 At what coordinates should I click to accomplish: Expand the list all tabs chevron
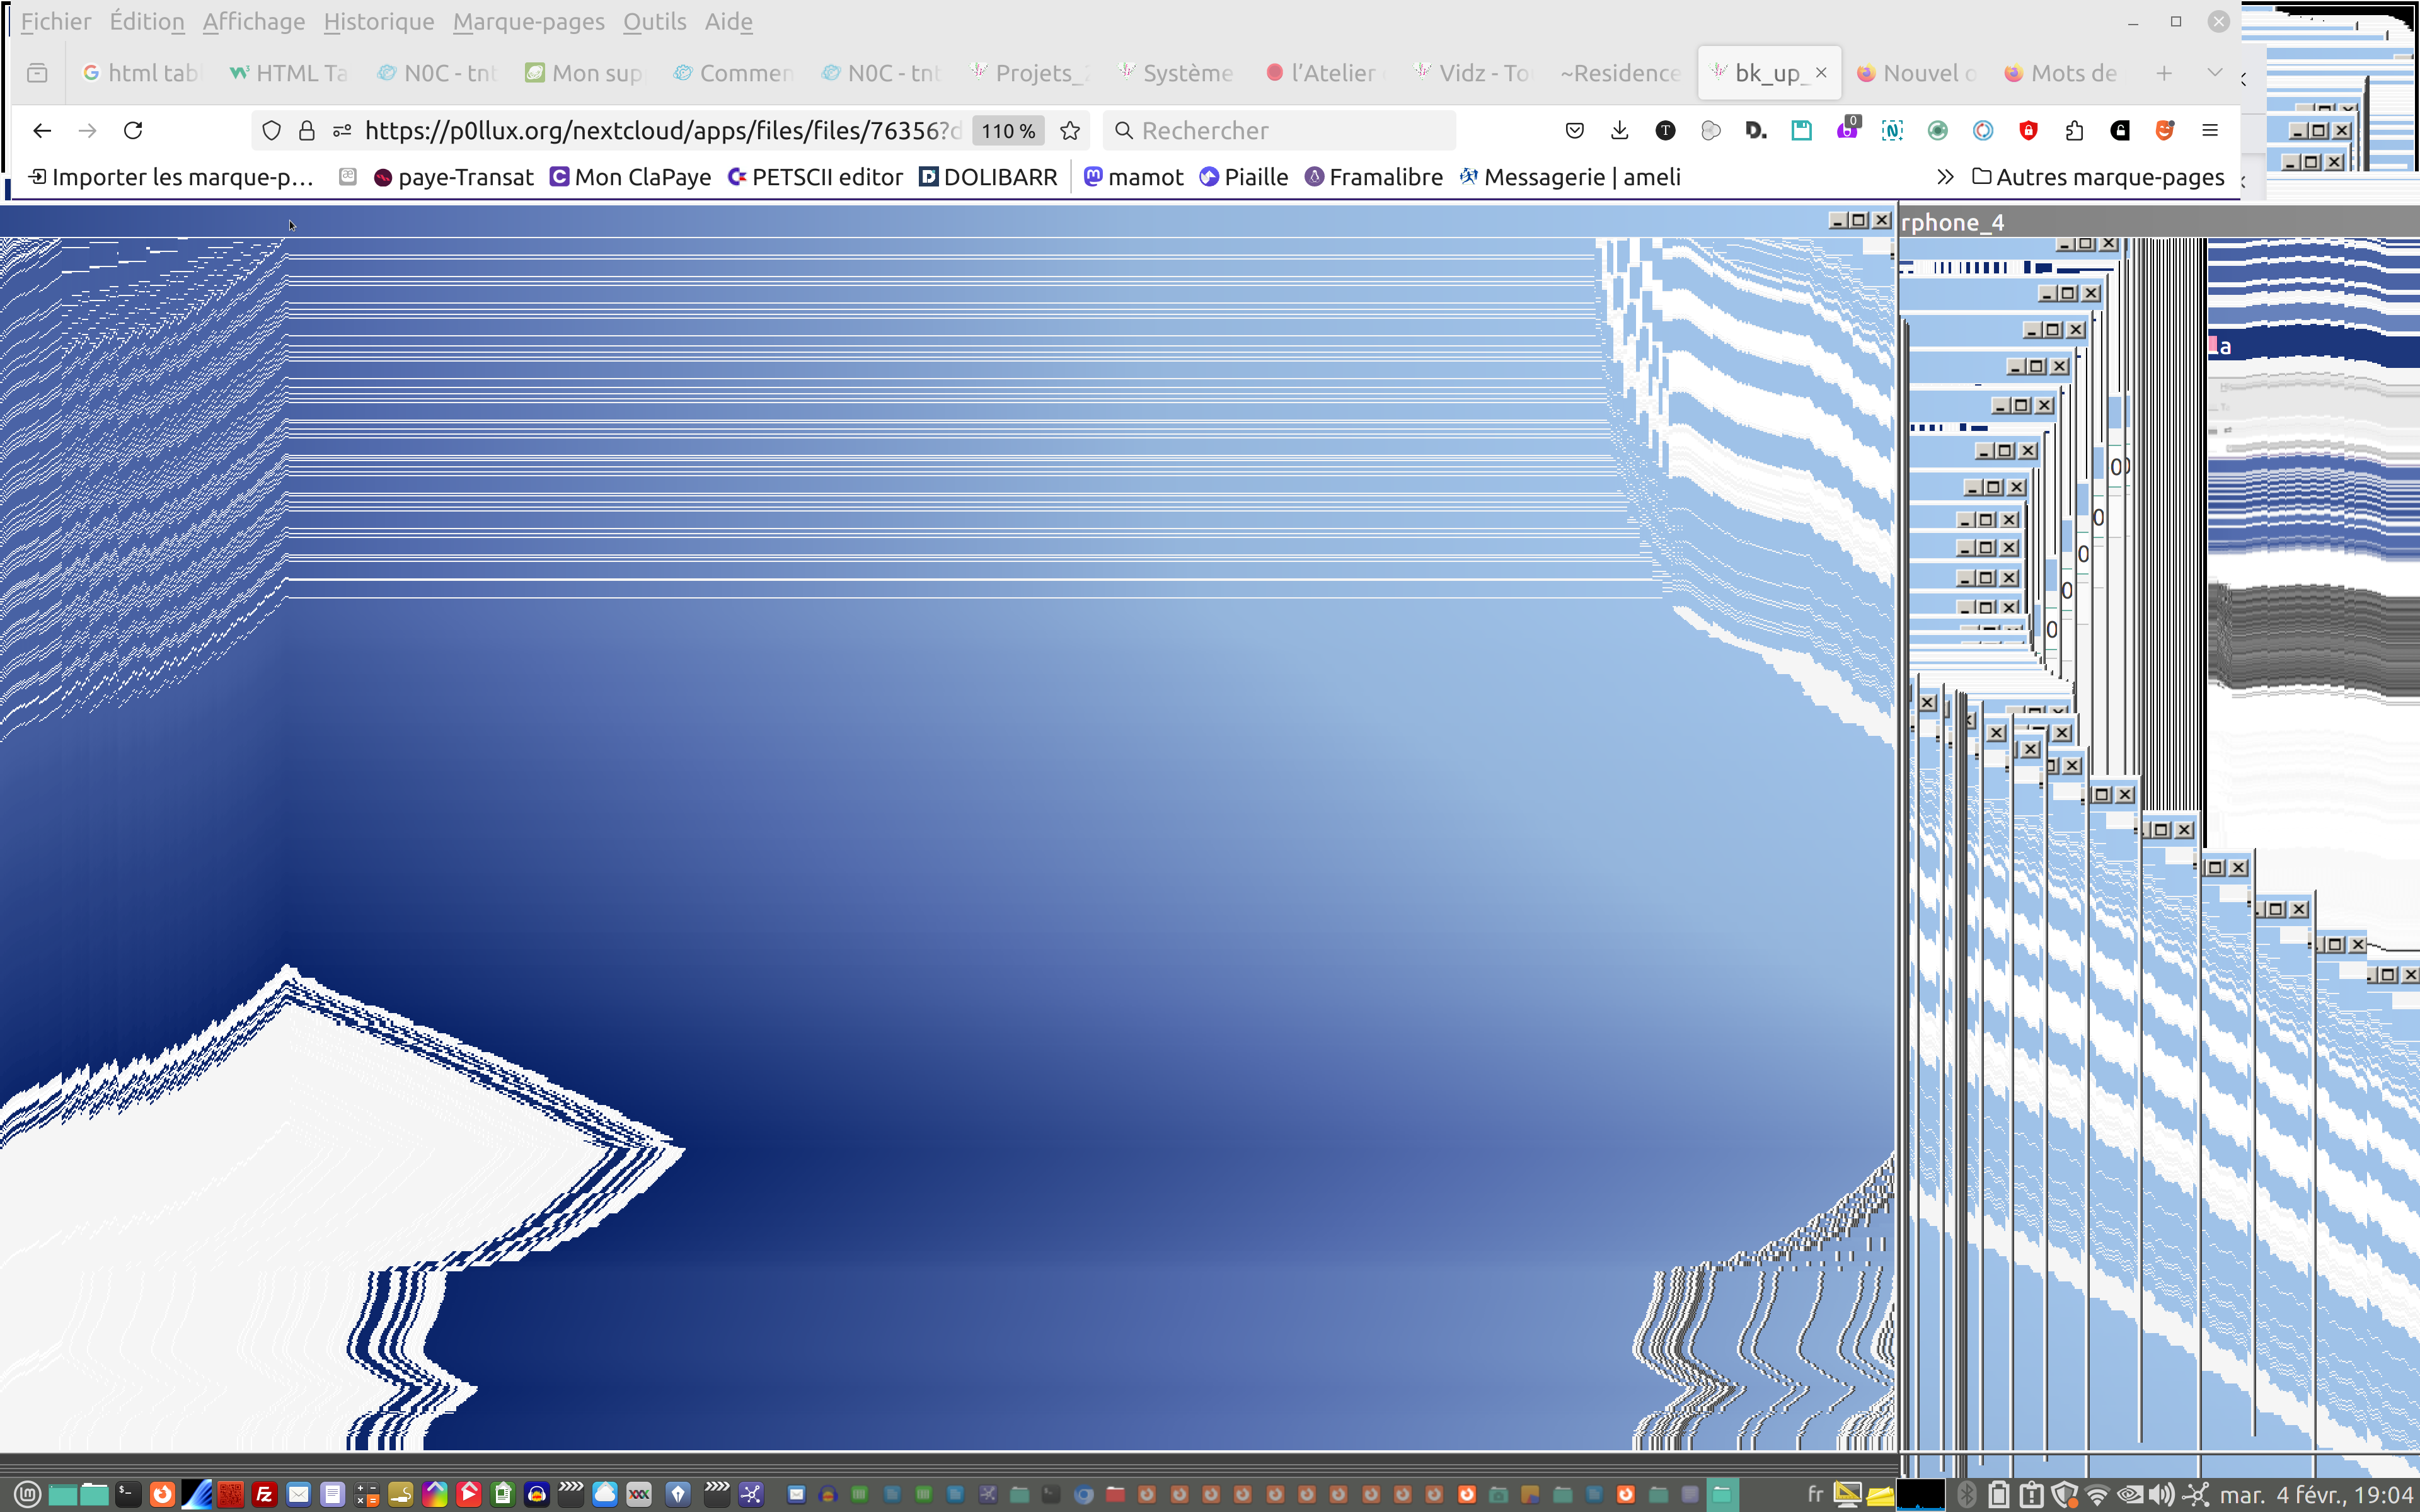2214,72
